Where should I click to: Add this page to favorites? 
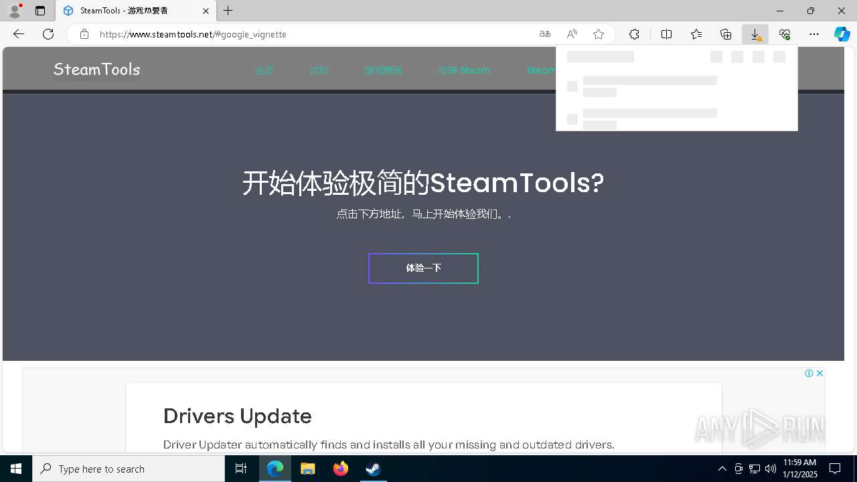[x=599, y=34]
